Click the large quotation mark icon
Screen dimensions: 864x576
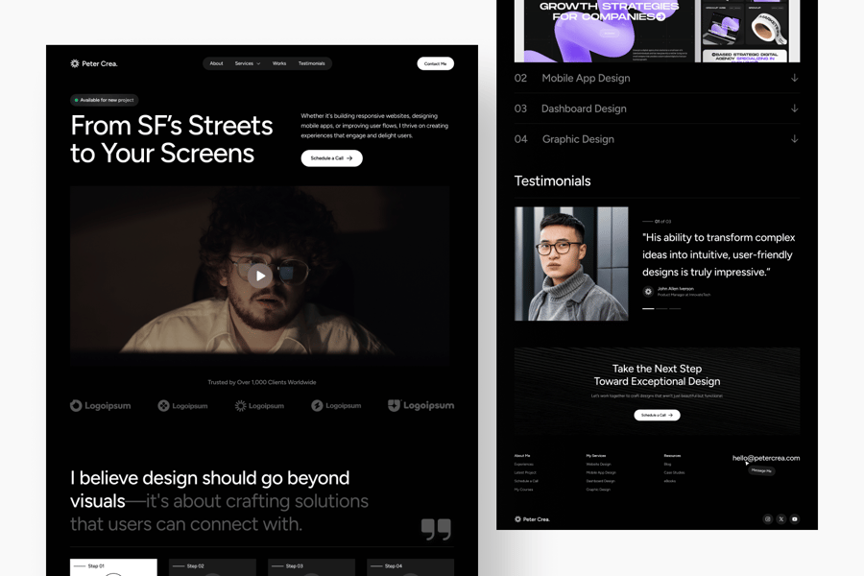pyautogui.click(x=436, y=529)
